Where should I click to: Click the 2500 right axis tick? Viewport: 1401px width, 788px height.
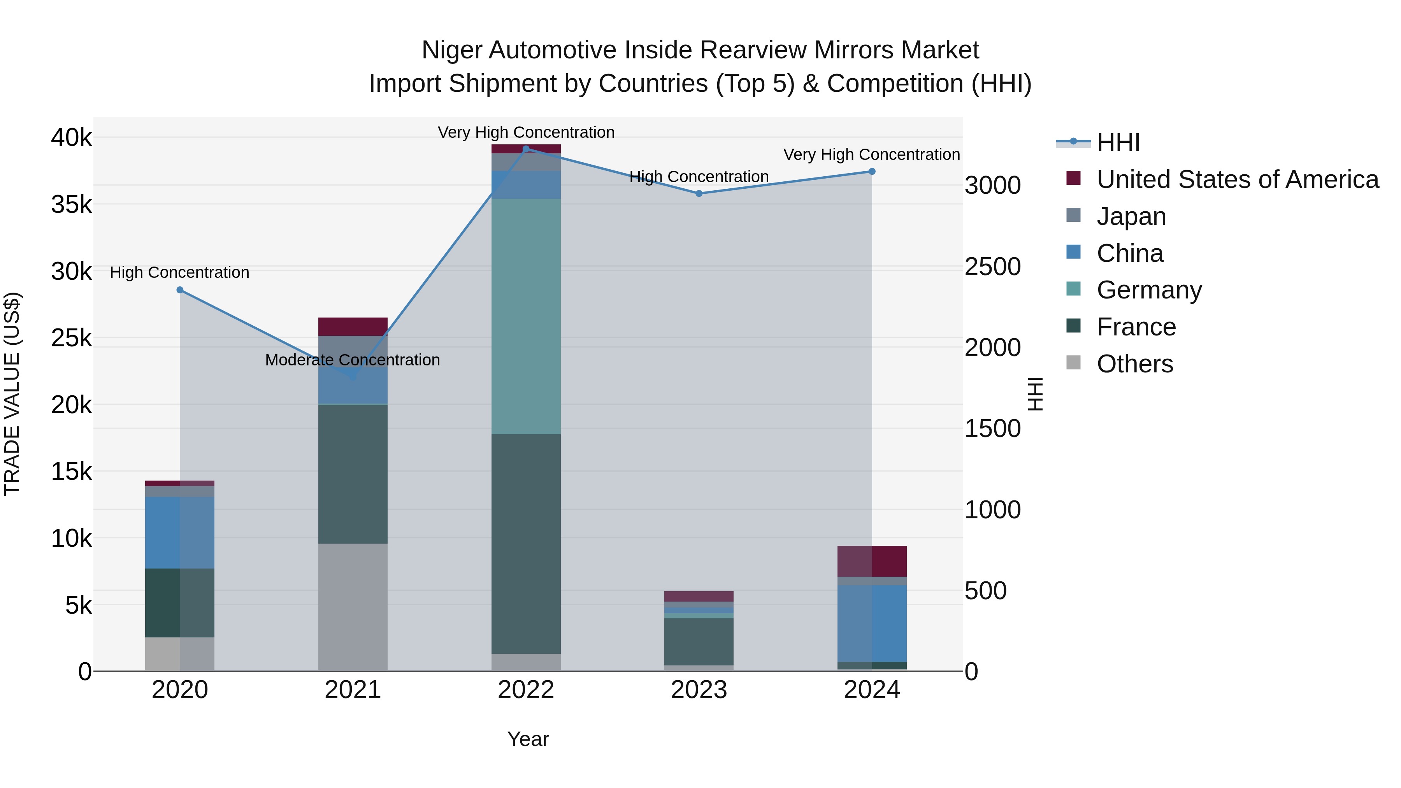click(x=993, y=267)
